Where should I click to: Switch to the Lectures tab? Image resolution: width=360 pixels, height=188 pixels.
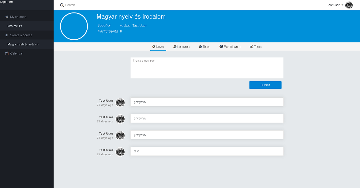pos(181,47)
